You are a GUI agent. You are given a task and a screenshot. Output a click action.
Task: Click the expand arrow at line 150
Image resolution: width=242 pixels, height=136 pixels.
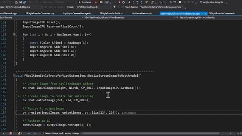(x=19, y=96)
